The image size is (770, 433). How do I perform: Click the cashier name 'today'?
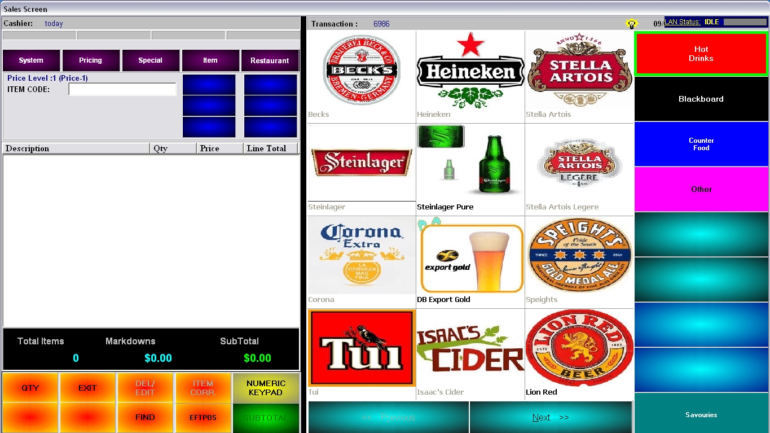click(x=54, y=24)
